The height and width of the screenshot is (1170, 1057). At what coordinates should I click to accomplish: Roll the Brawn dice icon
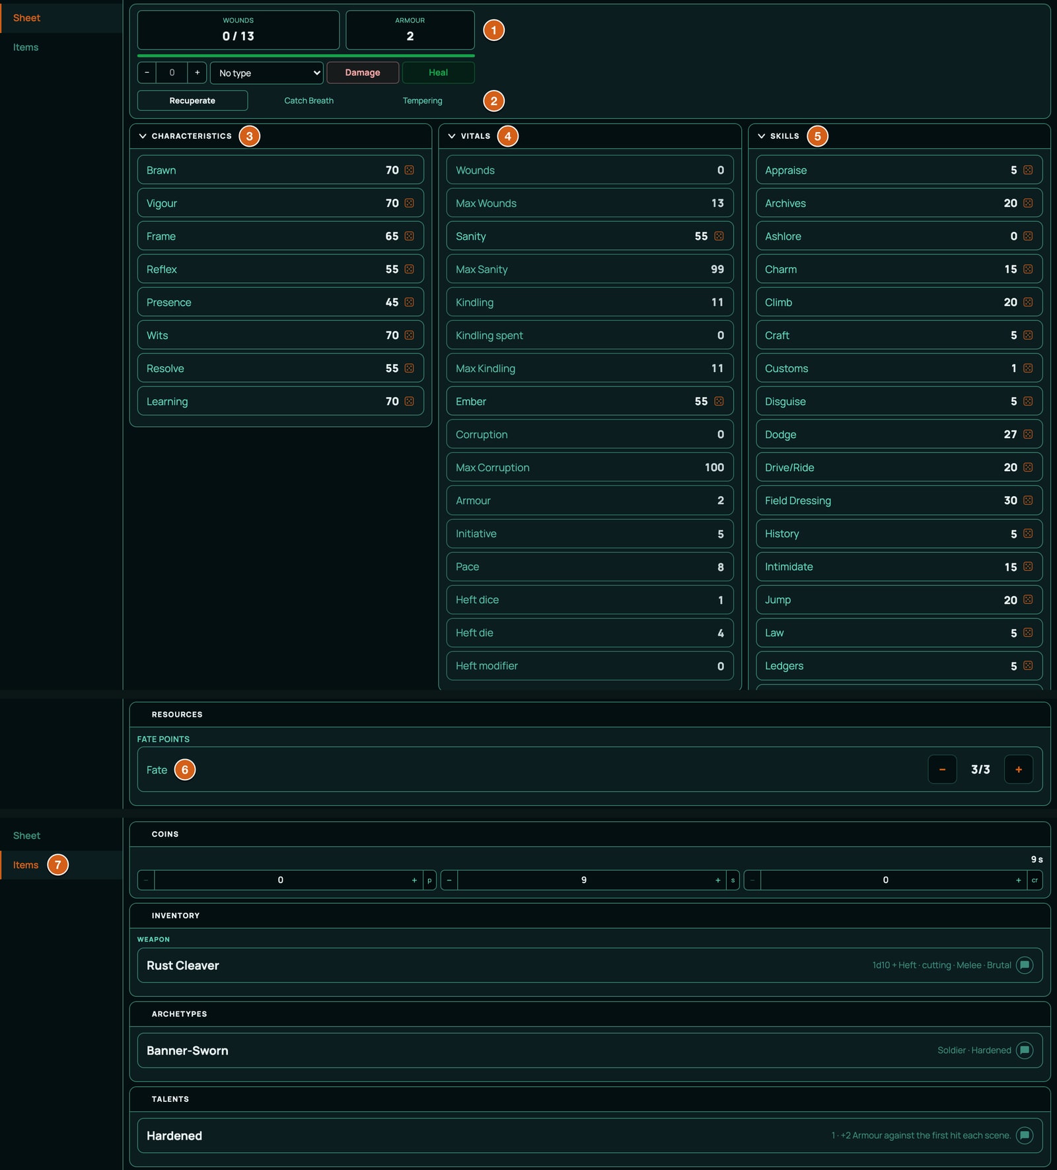point(409,170)
